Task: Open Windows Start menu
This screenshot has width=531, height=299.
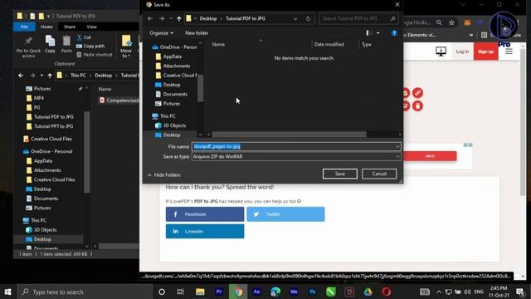Action: click(x=7, y=292)
